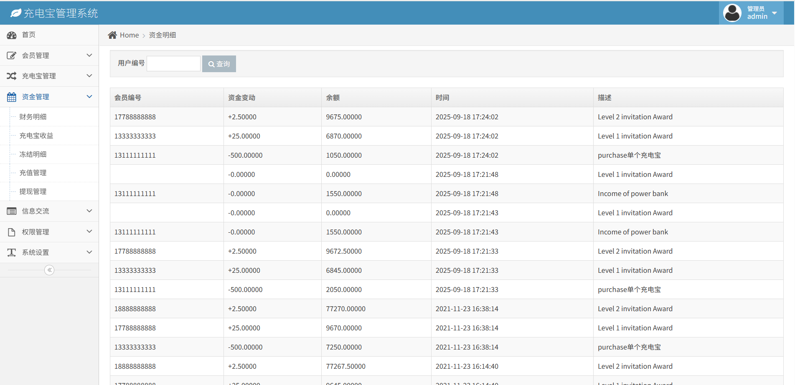Click the dashboard icon beside 首页

tap(12, 35)
